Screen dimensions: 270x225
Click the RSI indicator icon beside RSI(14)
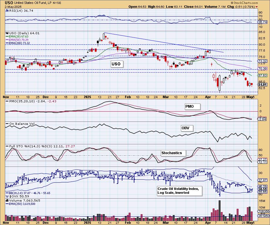pyautogui.click(x=7, y=10)
